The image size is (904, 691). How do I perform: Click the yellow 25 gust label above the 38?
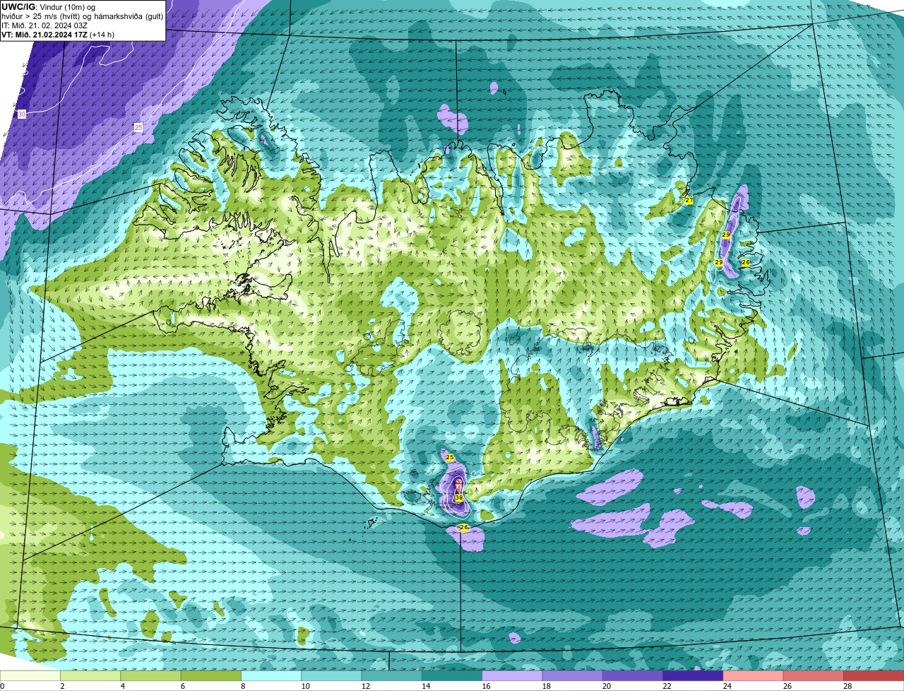[x=450, y=458]
